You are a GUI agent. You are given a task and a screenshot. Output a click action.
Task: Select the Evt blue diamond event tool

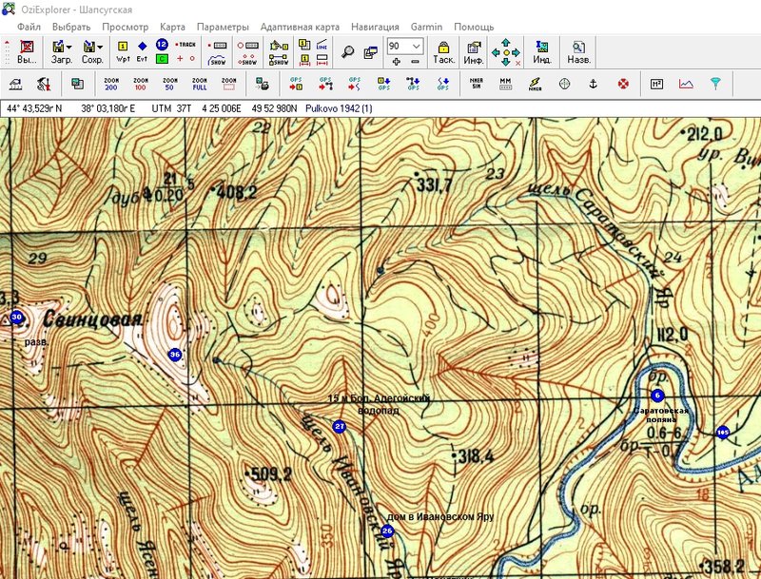click(x=142, y=52)
